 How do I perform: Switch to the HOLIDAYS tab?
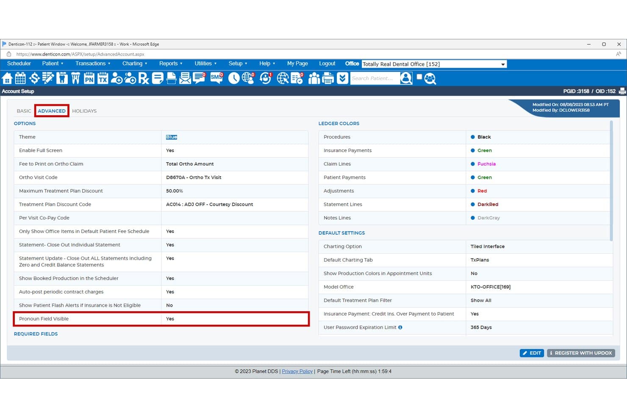84,111
